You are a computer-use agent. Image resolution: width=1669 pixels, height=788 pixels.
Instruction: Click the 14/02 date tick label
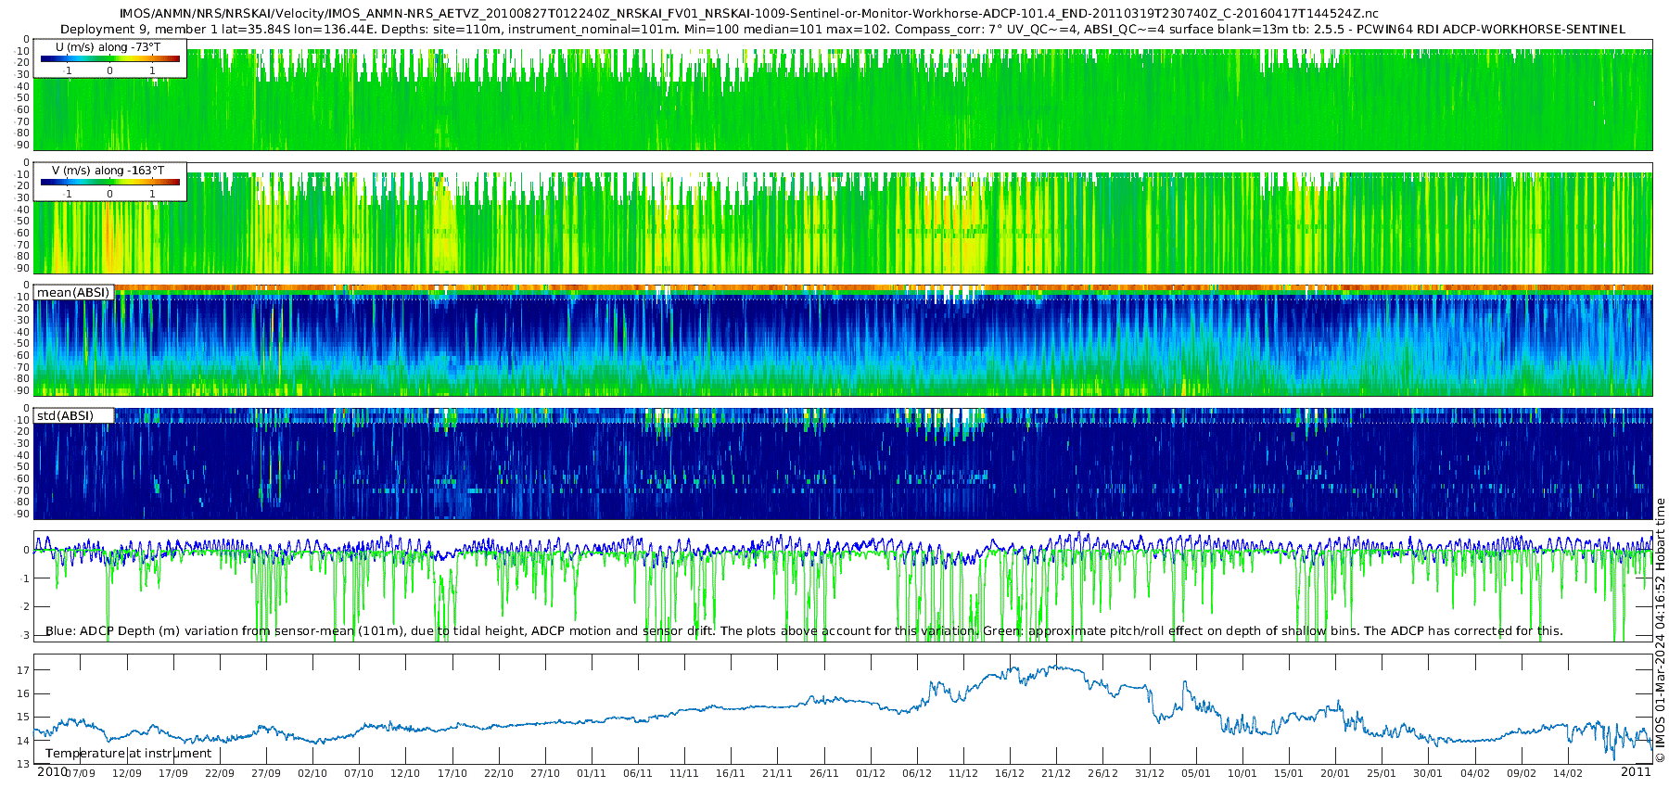click(1568, 773)
